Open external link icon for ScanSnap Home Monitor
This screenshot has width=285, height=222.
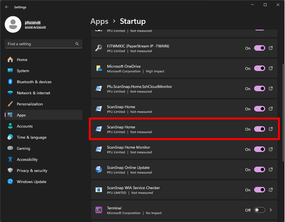(x=271, y=149)
